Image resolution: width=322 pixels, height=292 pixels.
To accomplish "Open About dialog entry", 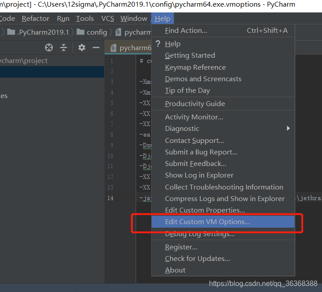I will [223, 270].
